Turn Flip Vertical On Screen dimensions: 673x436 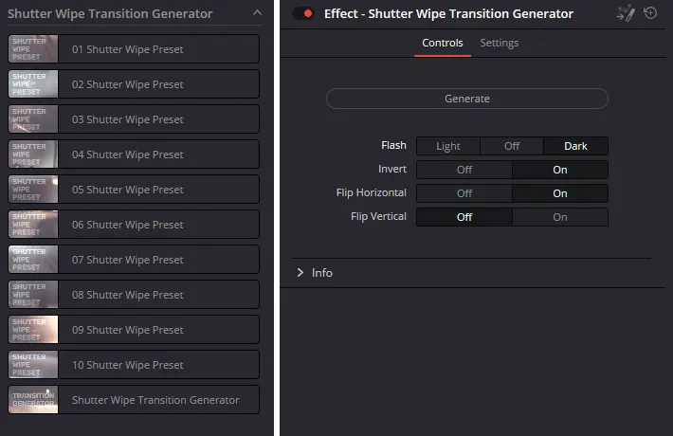[x=560, y=217]
